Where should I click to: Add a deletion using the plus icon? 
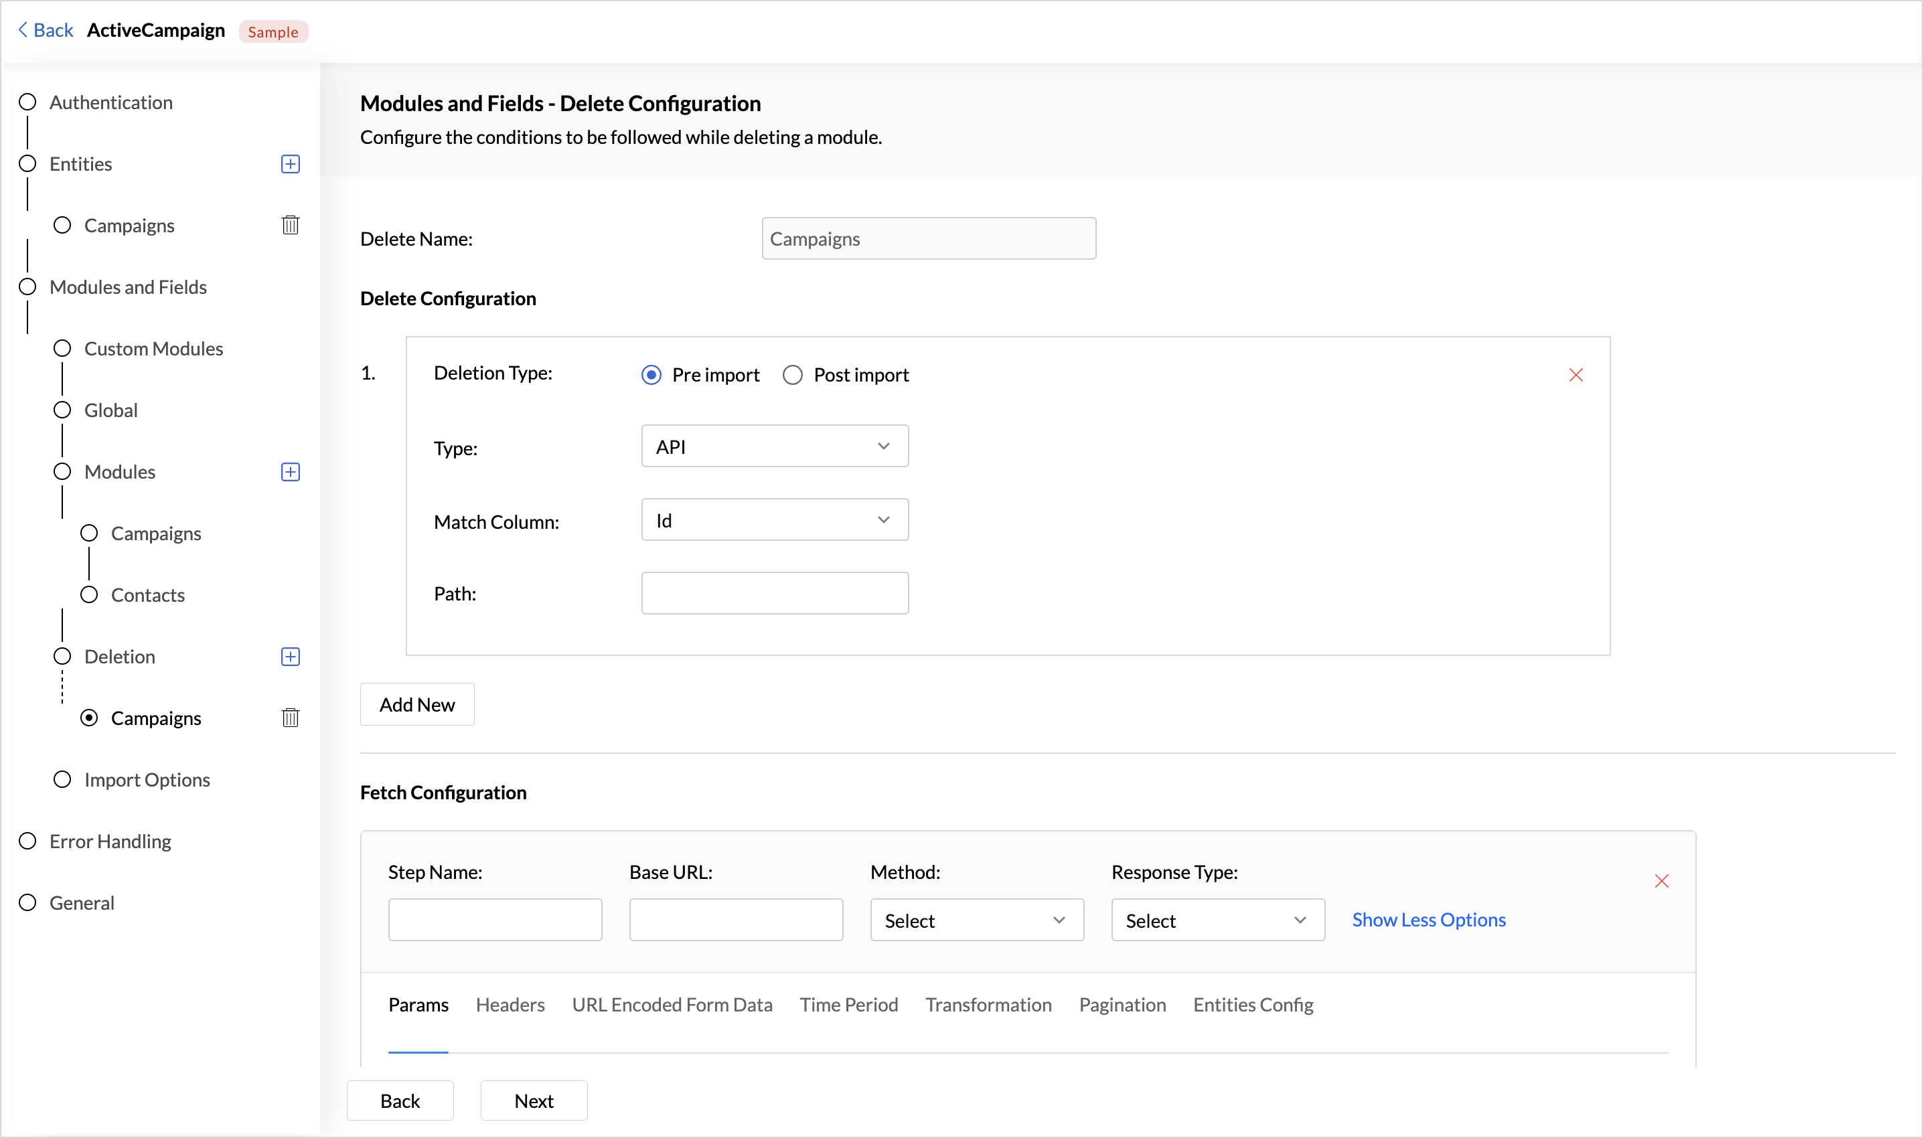point(290,657)
